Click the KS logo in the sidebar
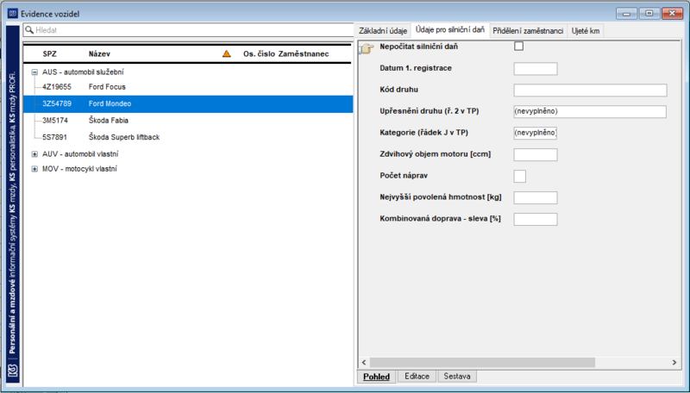This screenshot has width=690, height=393. (13, 370)
